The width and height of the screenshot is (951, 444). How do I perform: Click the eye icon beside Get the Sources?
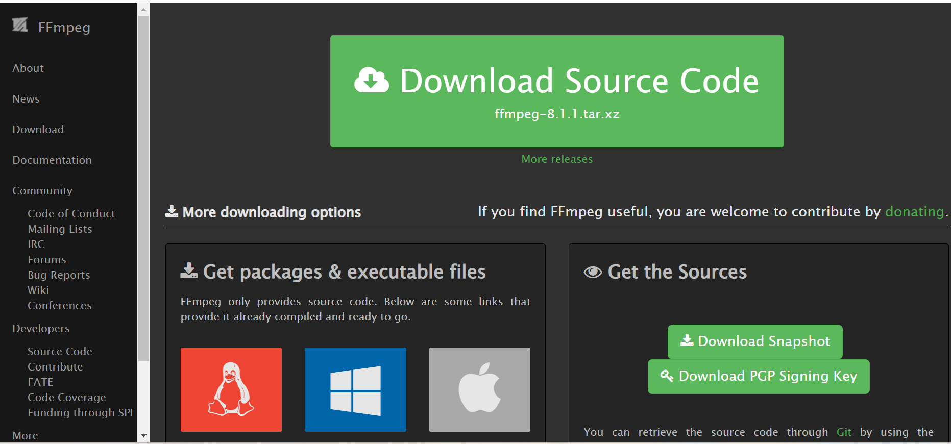pyautogui.click(x=593, y=272)
